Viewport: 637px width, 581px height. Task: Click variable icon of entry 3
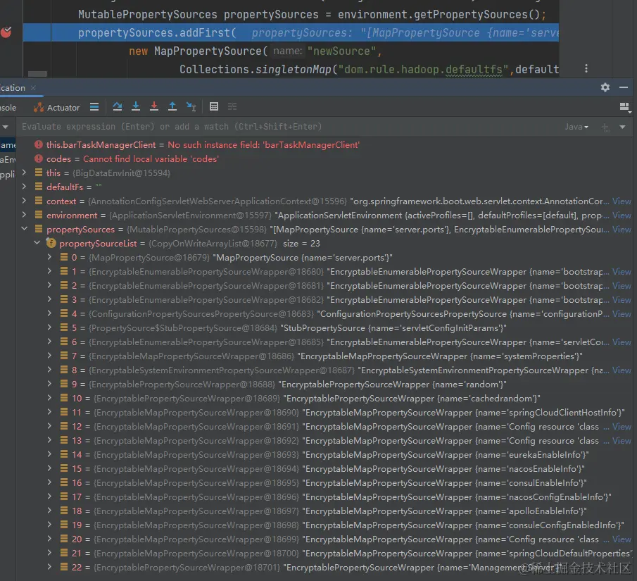[64, 299]
